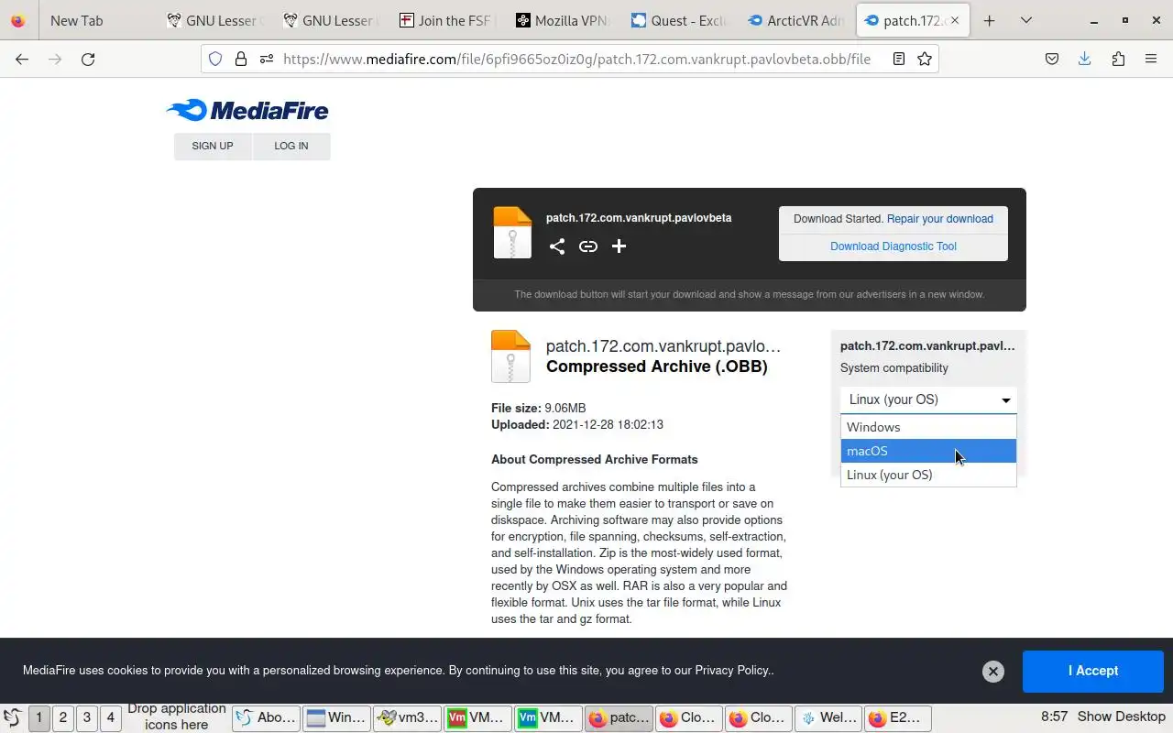Open a new tab with plus button

coord(989,20)
